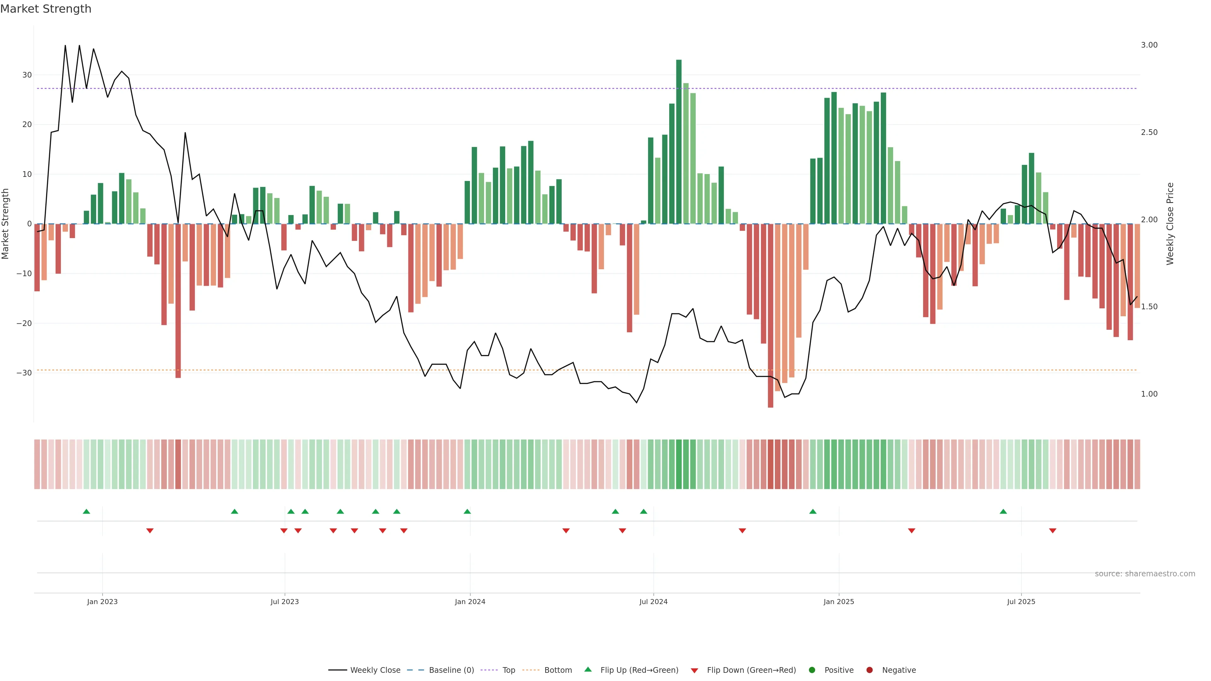Click the Market Strength chart title
Screen dimensions: 1211x681
46,9
